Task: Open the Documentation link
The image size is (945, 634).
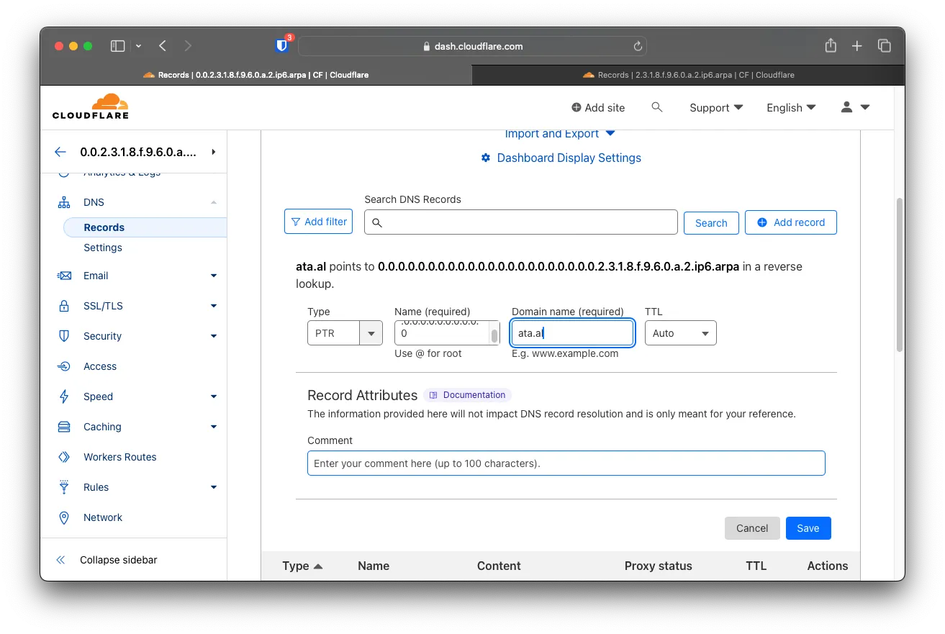Action: pyautogui.click(x=468, y=395)
